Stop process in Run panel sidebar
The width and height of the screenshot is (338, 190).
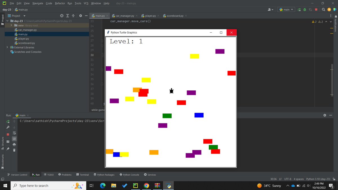pyautogui.click(x=8, y=134)
